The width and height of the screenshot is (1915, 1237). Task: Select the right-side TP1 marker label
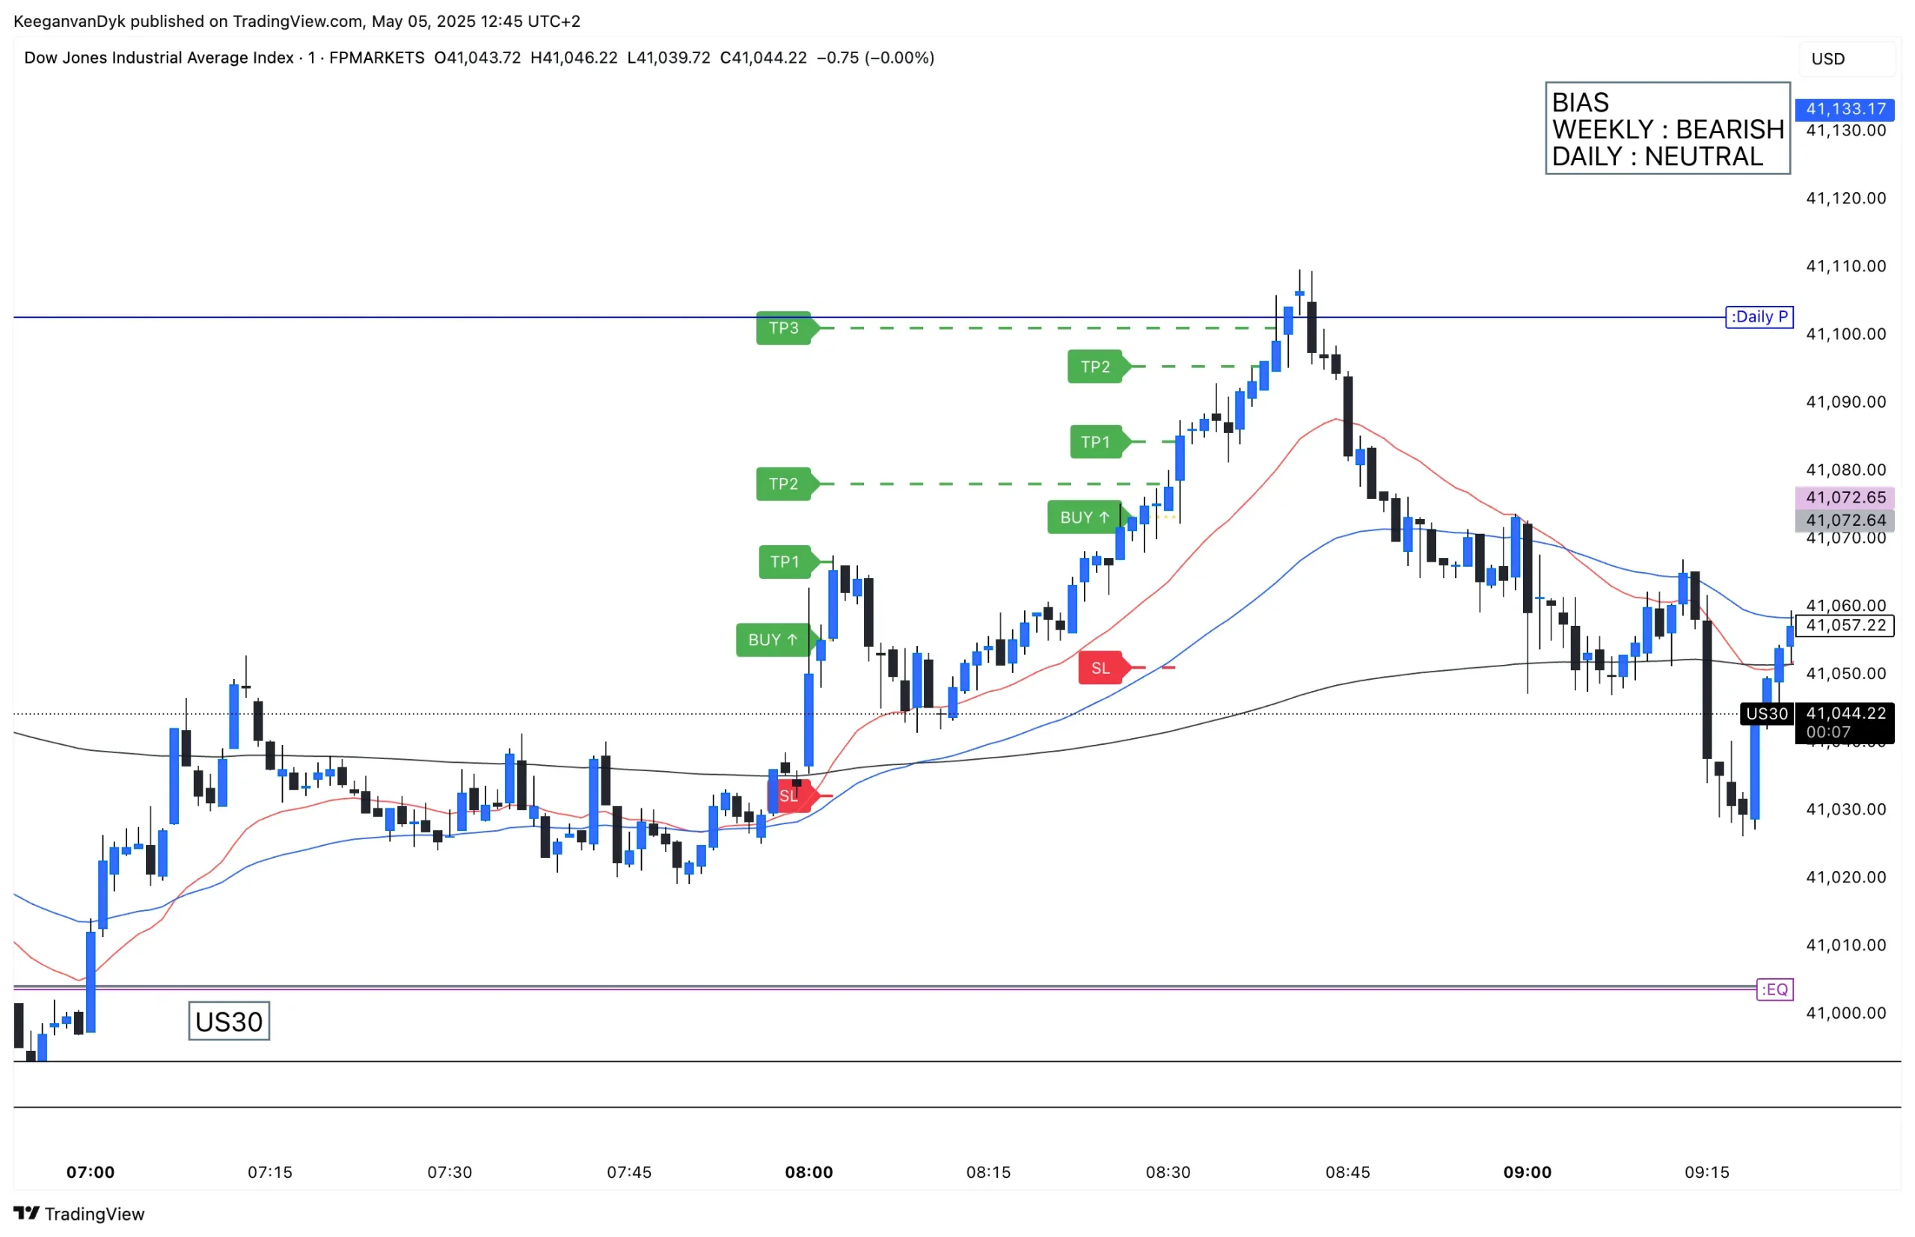[x=1096, y=442]
